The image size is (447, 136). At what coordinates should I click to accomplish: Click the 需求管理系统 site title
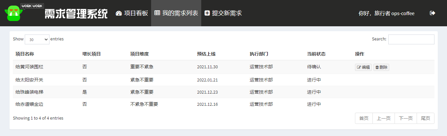point(76,14)
